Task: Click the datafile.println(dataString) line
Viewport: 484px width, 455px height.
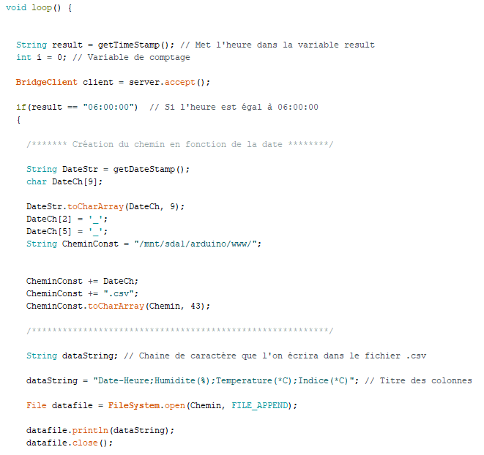Action: (x=100, y=430)
